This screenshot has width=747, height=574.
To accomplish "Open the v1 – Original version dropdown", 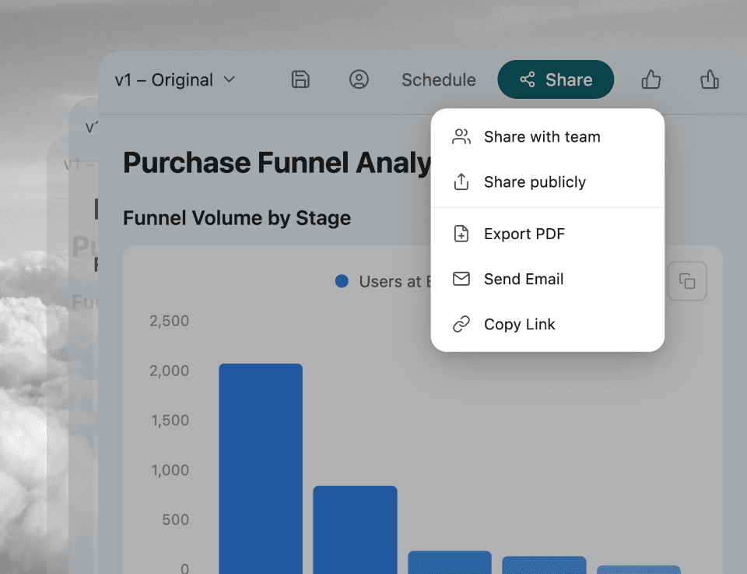I will pyautogui.click(x=175, y=79).
